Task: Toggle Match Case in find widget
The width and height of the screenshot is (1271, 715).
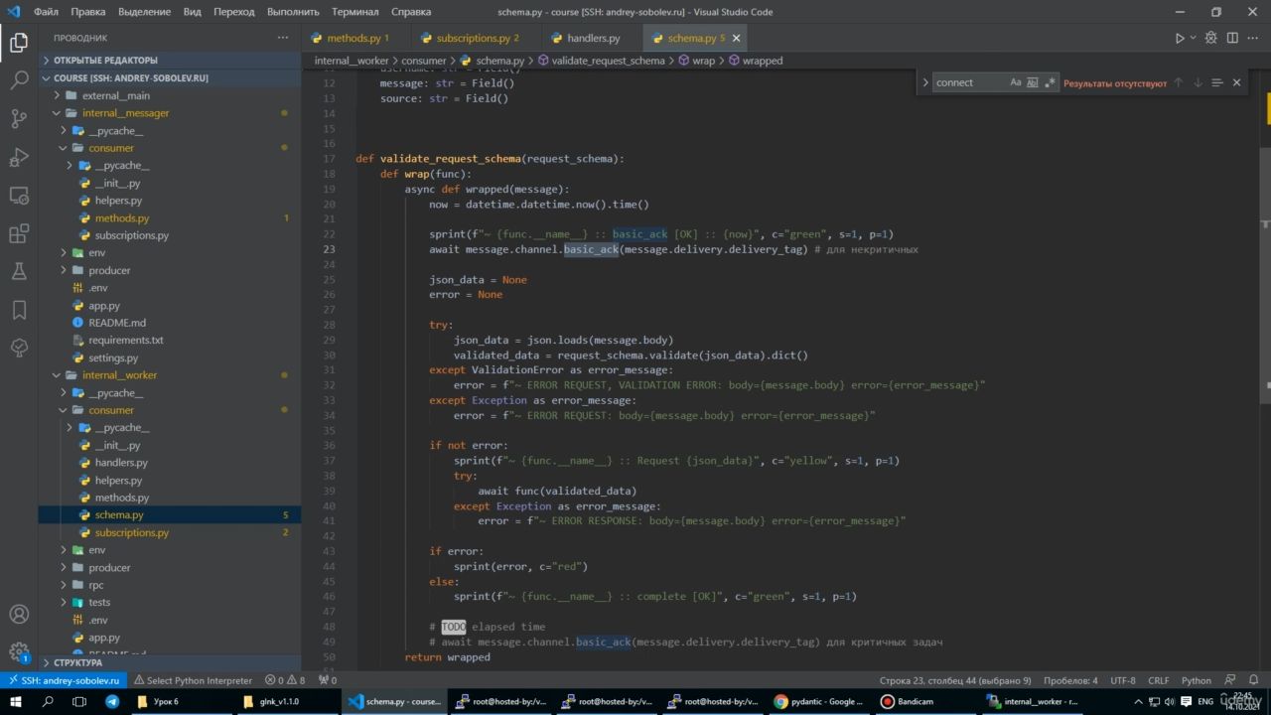Action: coord(1016,82)
